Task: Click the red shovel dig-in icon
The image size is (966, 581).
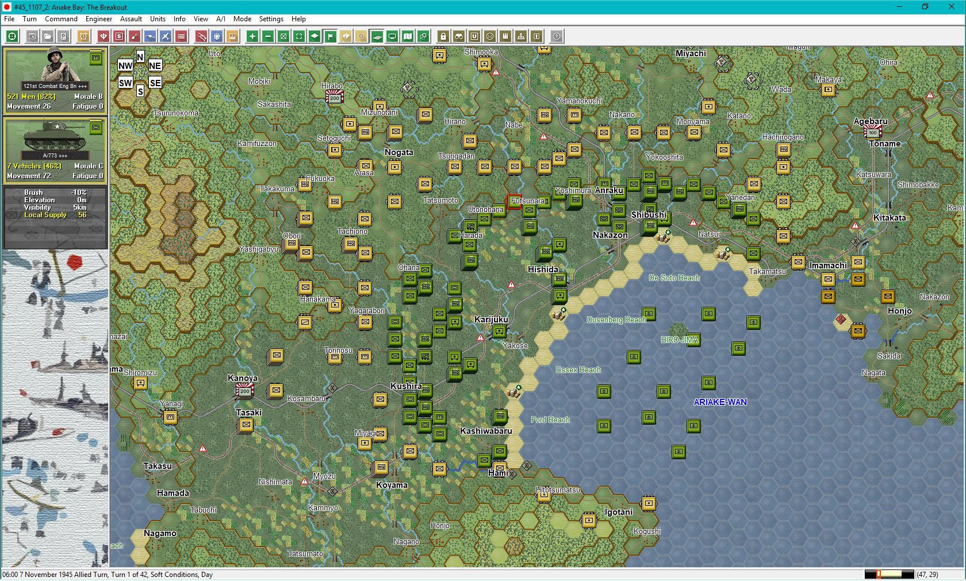Action: (x=135, y=37)
